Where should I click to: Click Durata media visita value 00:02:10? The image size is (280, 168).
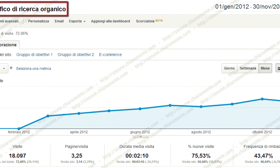137,156
